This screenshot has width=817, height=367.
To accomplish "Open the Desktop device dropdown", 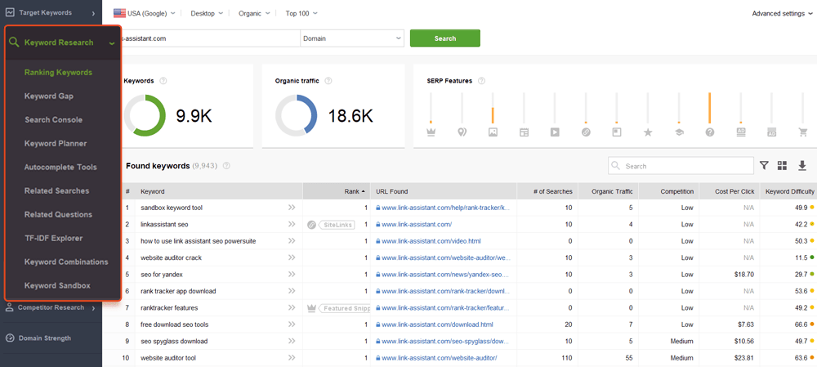I will point(207,14).
